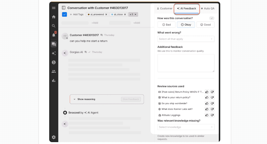
Task: Open the 'Altitude Leggings' source
Action: click(x=169, y=115)
